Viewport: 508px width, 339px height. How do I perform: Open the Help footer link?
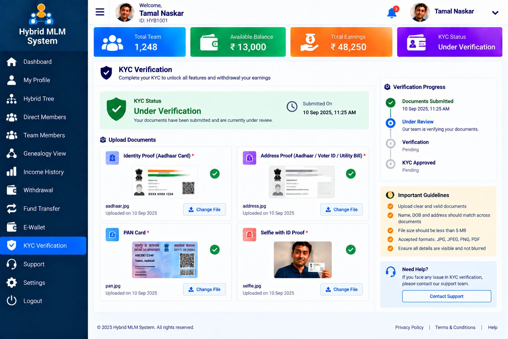coord(492,327)
